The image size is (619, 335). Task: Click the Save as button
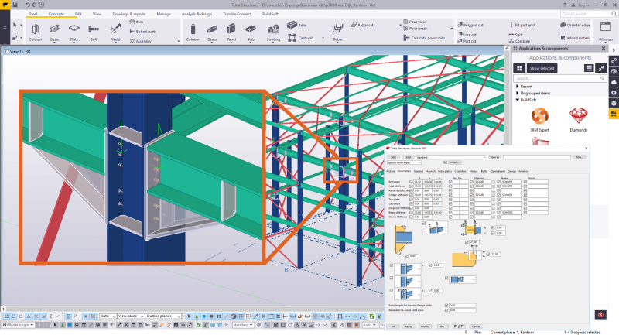tap(494, 157)
